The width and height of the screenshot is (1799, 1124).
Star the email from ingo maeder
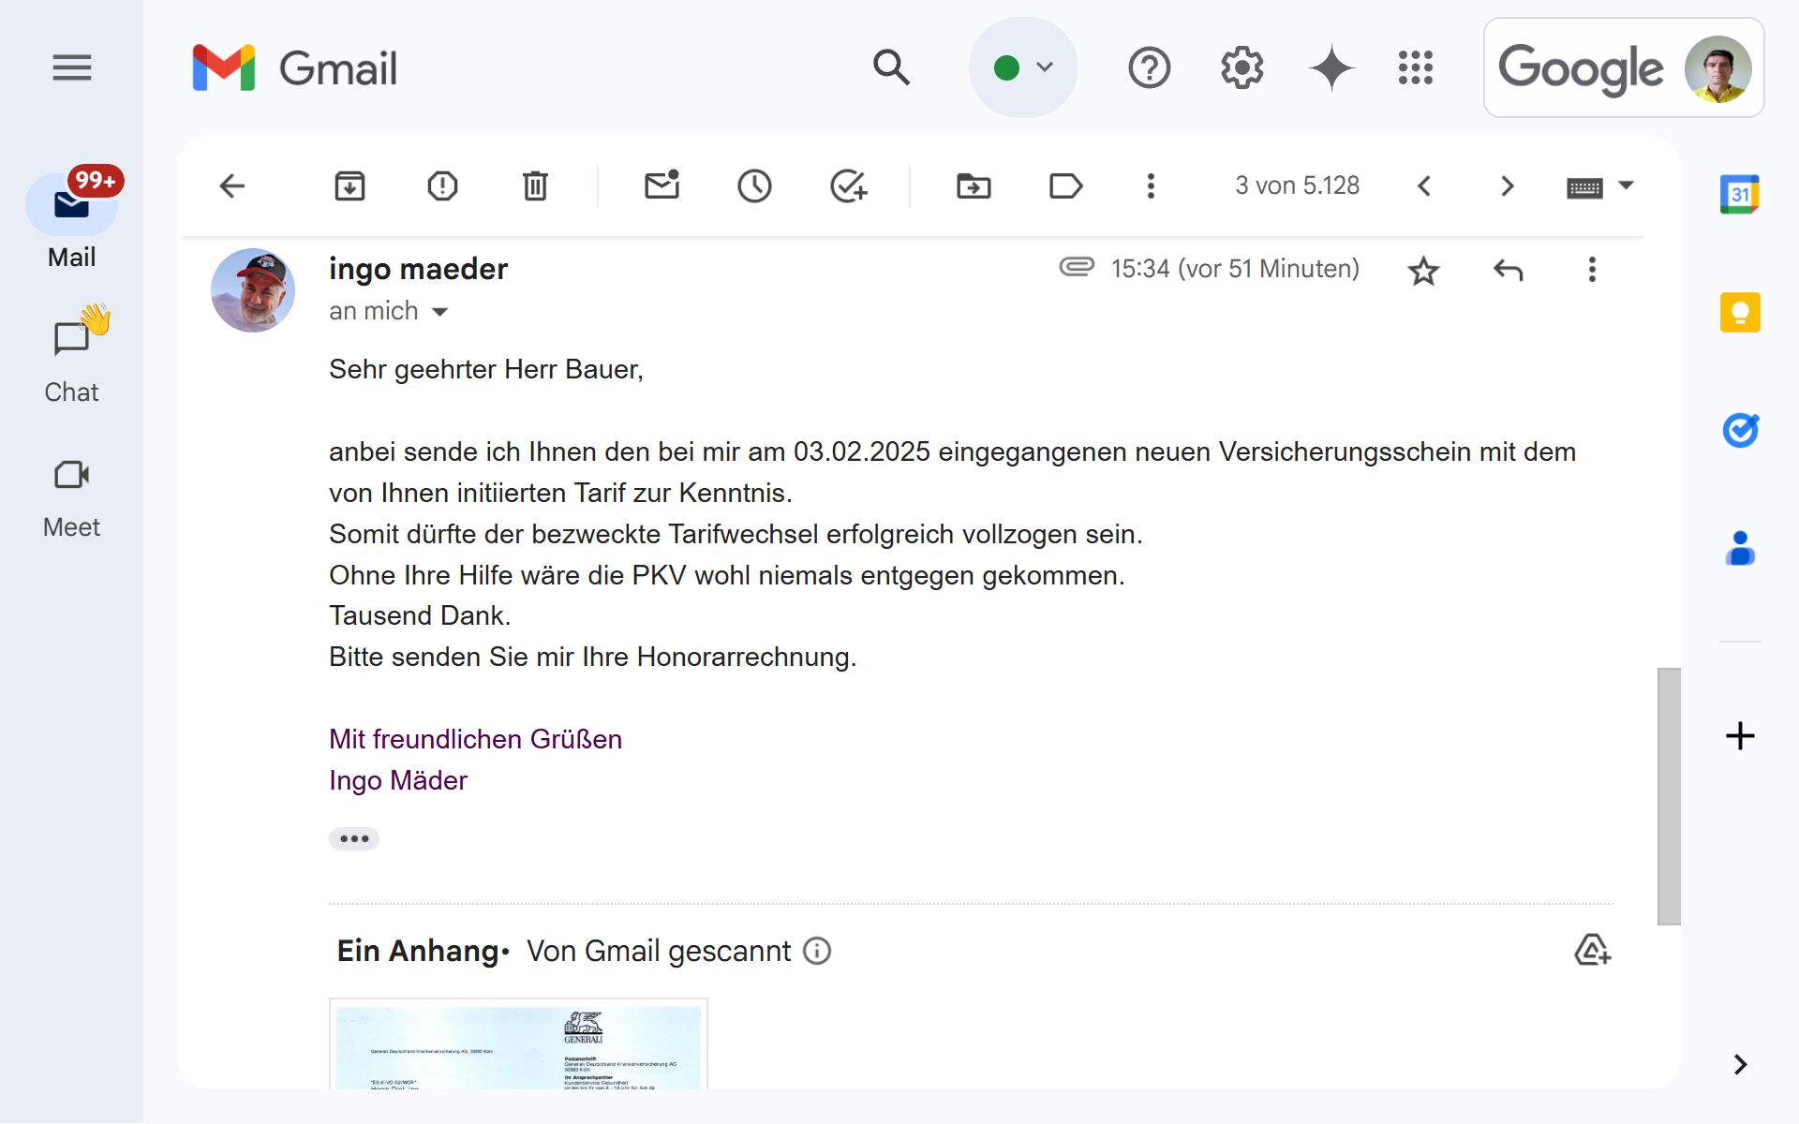[x=1422, y=270]
